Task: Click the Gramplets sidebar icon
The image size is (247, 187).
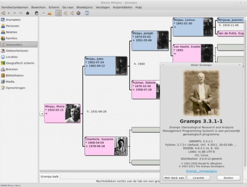Action: [3, 20]
